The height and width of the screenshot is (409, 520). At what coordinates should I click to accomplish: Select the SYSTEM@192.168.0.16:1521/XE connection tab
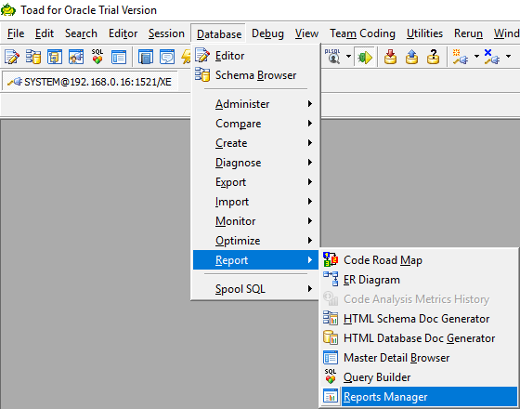pyautogui.click(x=89, y=82)
